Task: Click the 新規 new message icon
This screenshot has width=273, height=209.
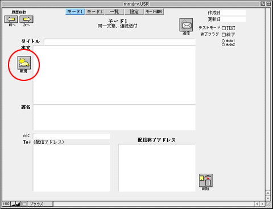Action: click(24, 63)
